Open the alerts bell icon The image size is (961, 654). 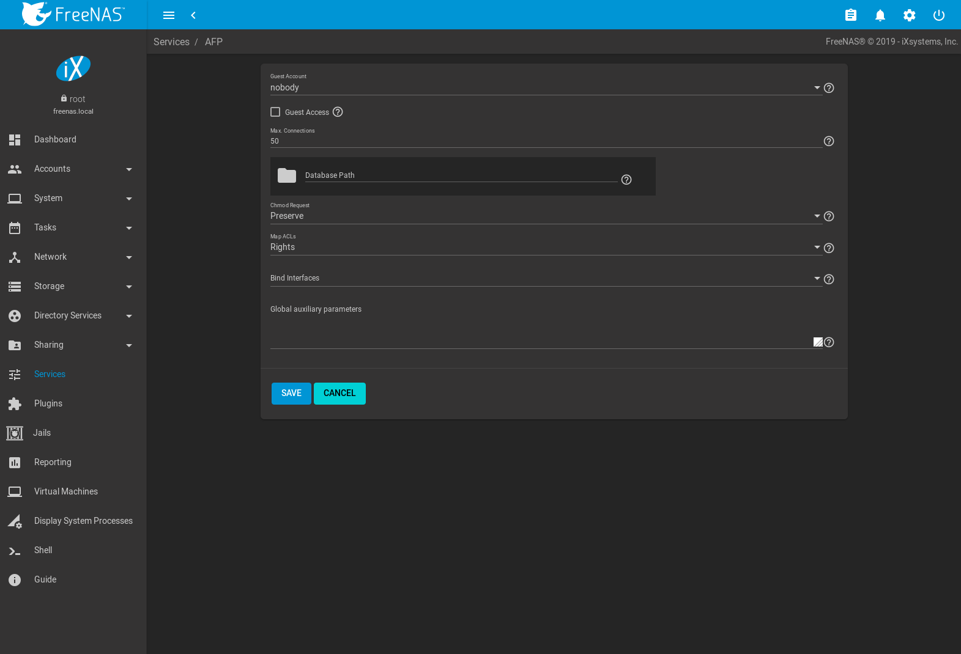(880, 15)
